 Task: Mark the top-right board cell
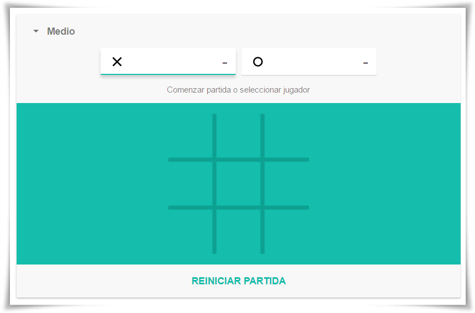pyautogui.click(x=287, y=136)
